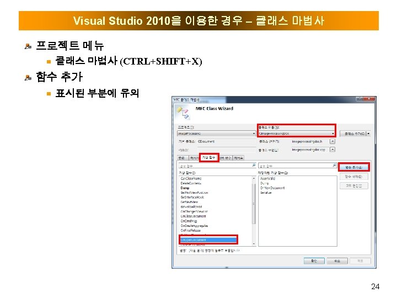
Task: Select DeleteContents in the virtual functions list
Action: 191,183
